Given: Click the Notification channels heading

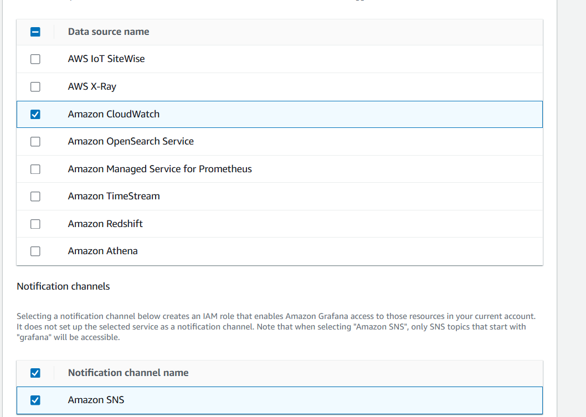Looking at the screenshot, I should tap(63, 287).
